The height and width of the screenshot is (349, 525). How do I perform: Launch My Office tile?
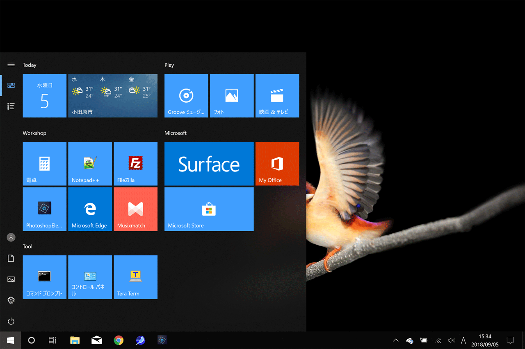pyautogui.click(x=277, y=164)
